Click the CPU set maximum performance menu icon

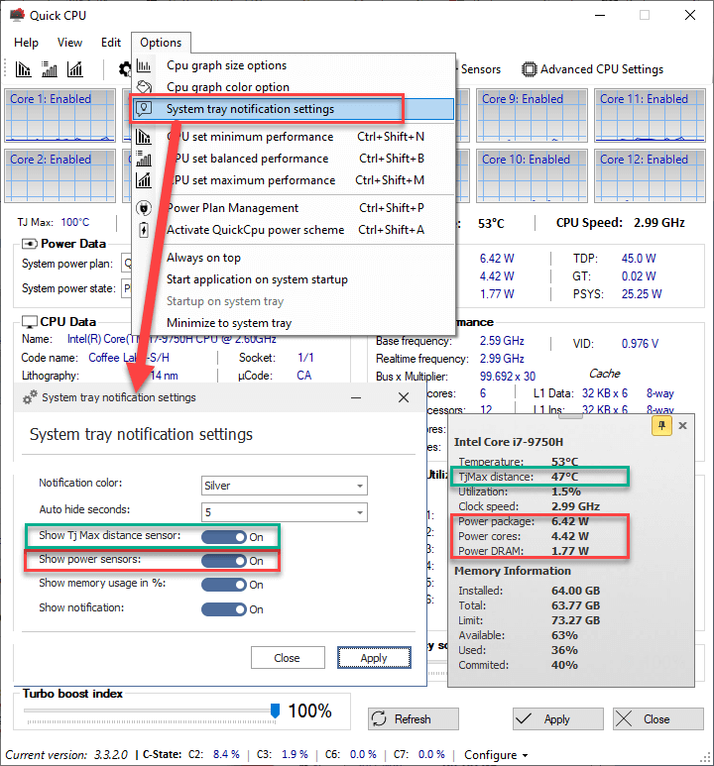point(144,180)
